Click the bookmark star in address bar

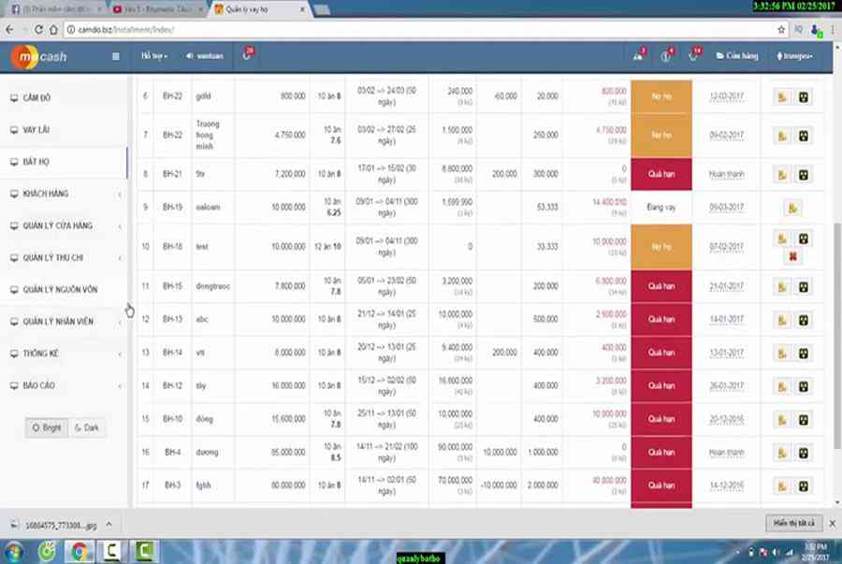[x=781, y=29]
